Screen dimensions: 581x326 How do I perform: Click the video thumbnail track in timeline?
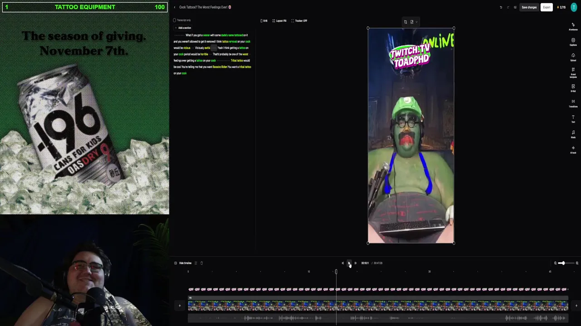pos(378,307)
